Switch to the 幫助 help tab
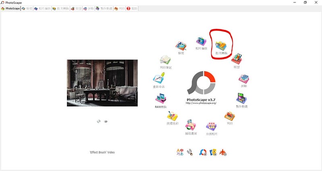322x171 pixels. tap(131, 8)
